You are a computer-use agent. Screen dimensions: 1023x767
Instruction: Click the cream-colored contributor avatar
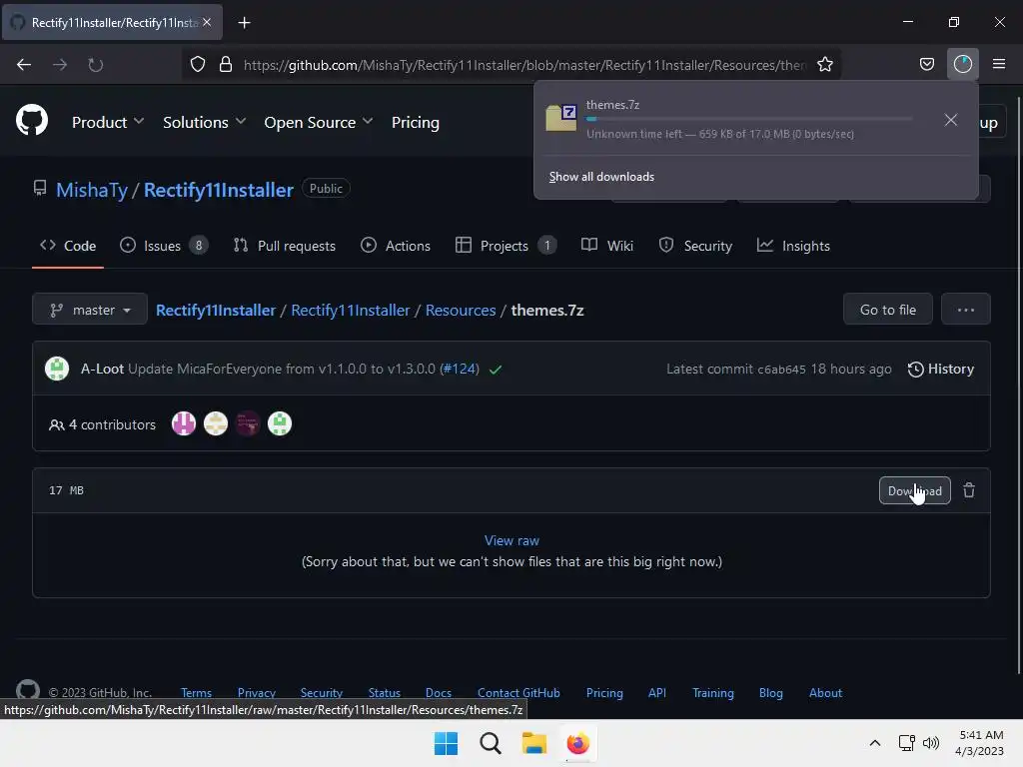[216, 423]
